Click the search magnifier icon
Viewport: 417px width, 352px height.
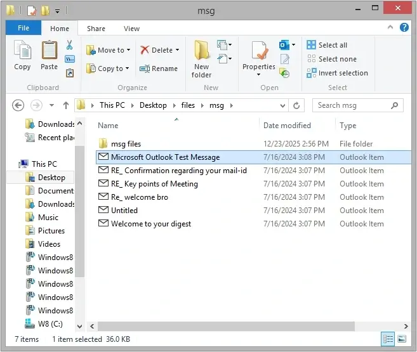[395, 105]
